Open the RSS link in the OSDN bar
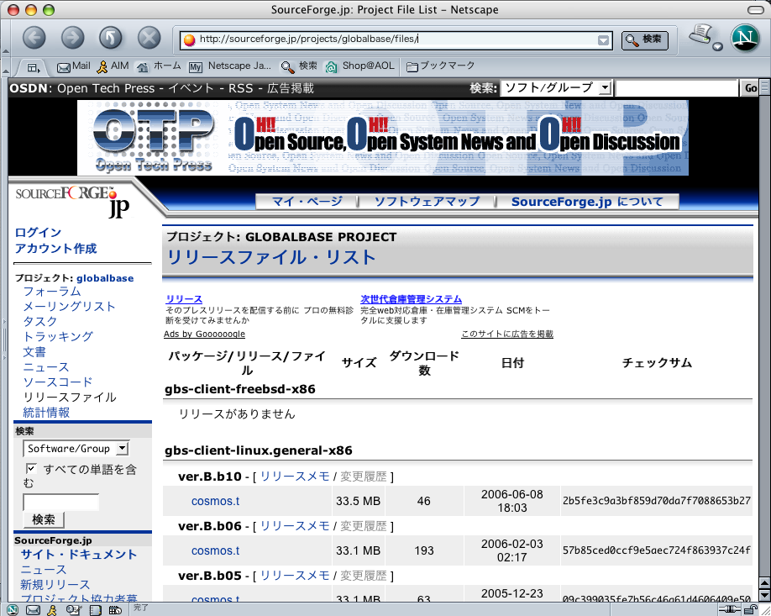Screen dimensions: 771x616 [240, 88]
